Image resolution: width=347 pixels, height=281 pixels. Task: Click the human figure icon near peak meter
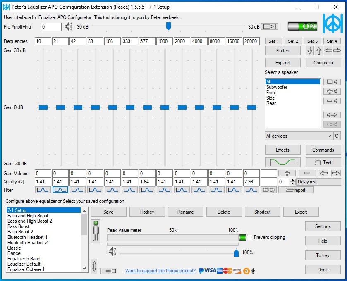click(x=96, y=231)
